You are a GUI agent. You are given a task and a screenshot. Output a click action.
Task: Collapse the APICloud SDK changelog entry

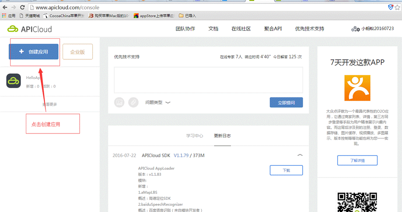[300, 155]
